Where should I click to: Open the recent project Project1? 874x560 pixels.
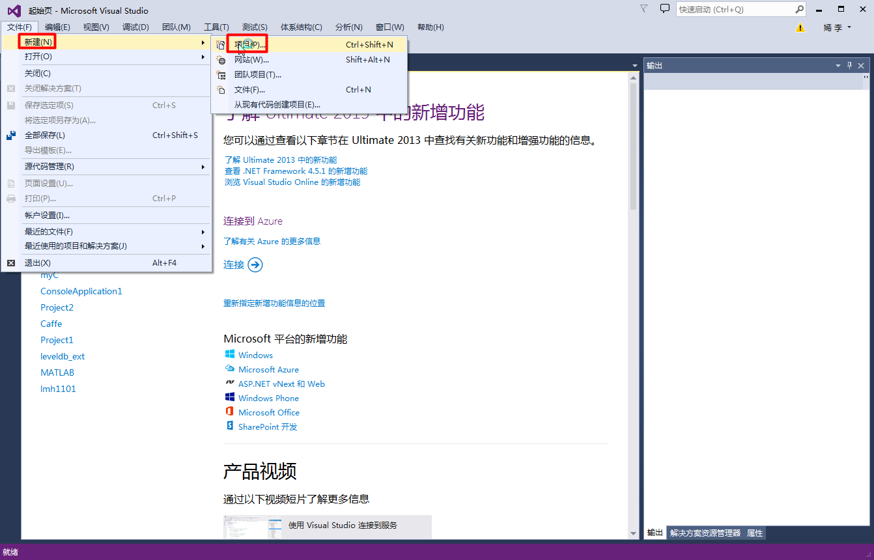[57, 339]
